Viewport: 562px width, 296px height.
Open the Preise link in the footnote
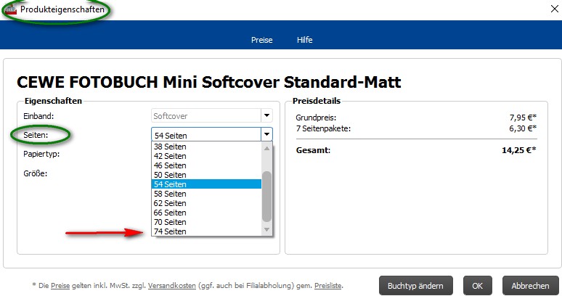click(x=60, y=286)
